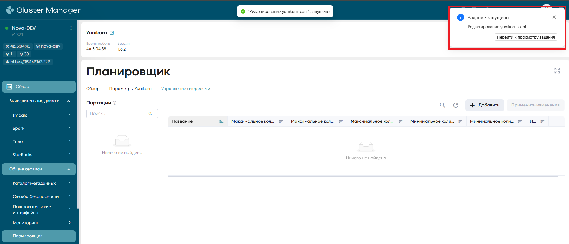
Task: Open filter of second Максимальное кол... column
Action: (341, 121)
